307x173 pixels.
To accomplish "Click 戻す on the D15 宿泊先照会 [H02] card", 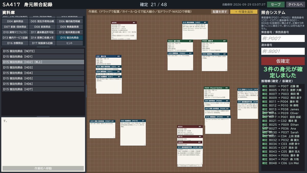I will point(205,23).
